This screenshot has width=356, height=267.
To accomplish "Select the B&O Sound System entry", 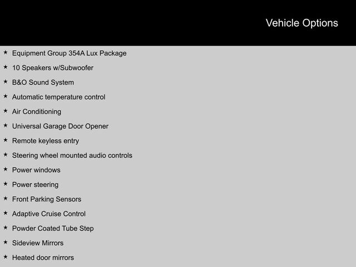I will [x=43, y=82].
